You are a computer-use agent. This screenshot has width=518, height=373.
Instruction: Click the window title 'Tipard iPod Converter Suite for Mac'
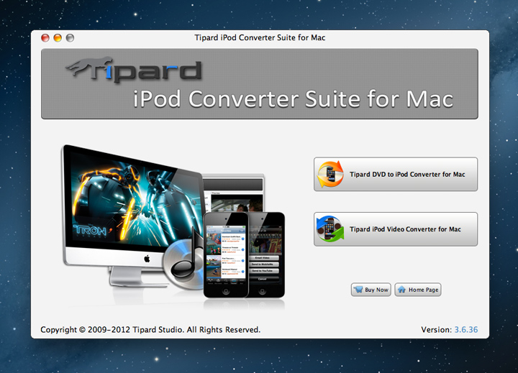pos(260,37)
